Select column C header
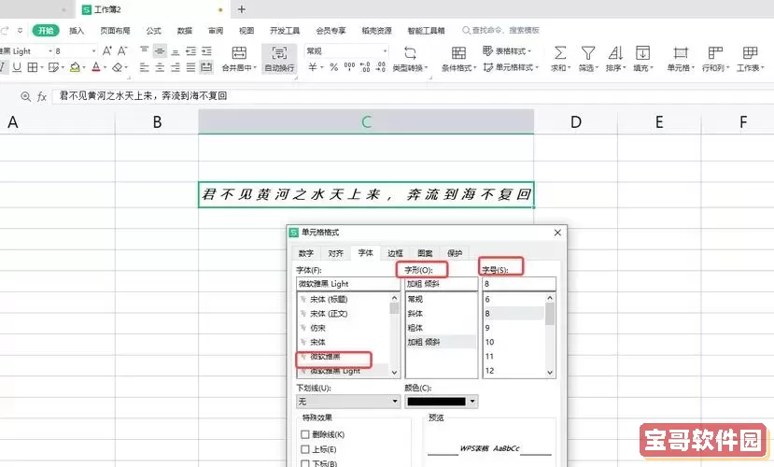This screenshot has width=774, height=467. (x=366, y=122)
